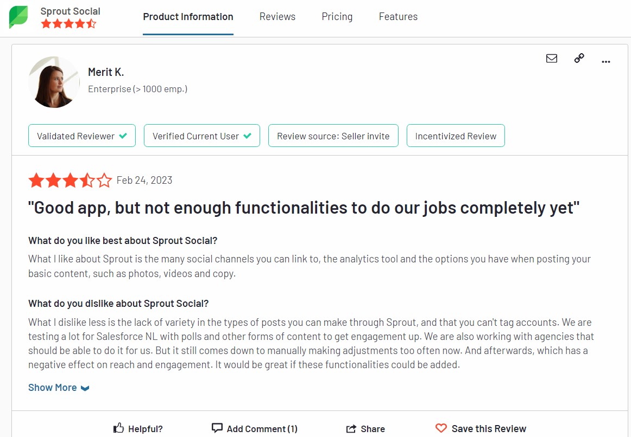The width and height of the screenshot is (631, 437).
Task: Click Merit K. reviewer name
Action: pyautogui.click(x=106, y=71)
